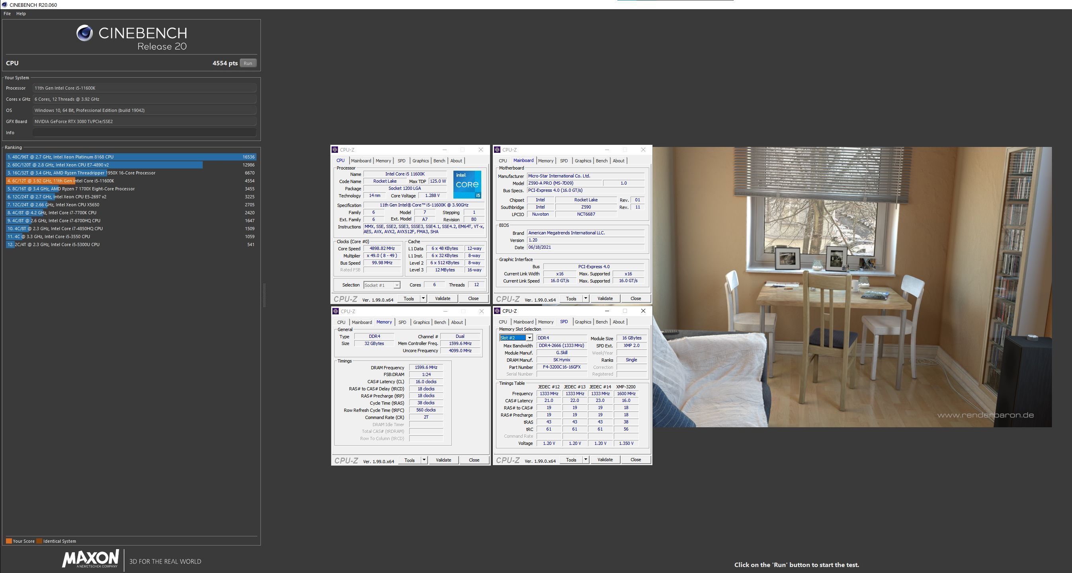Click the MAXON logo at the bottom
Viewport: 1072px width, 573px height.
click(x=90, y=559)
